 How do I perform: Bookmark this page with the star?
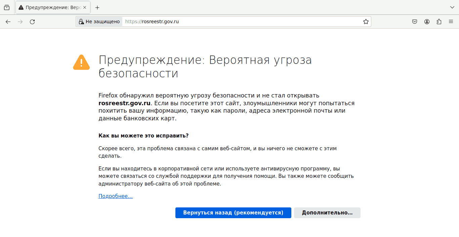[x=366, y=22]
